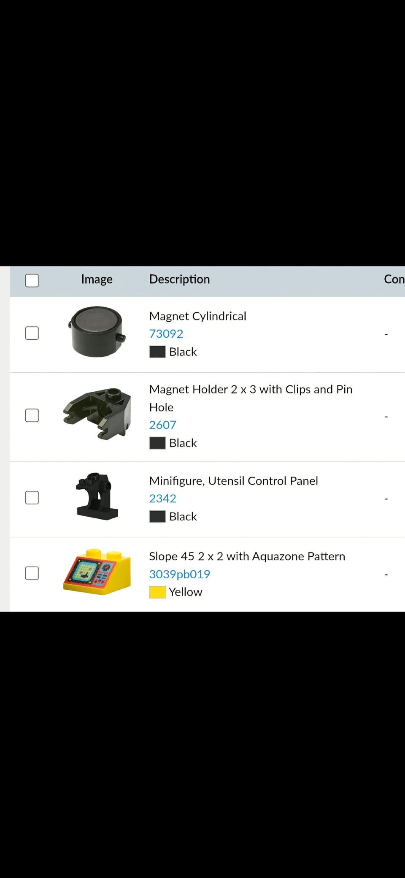
Task: Click the yellow color swatch
Action: coord(157,592)
